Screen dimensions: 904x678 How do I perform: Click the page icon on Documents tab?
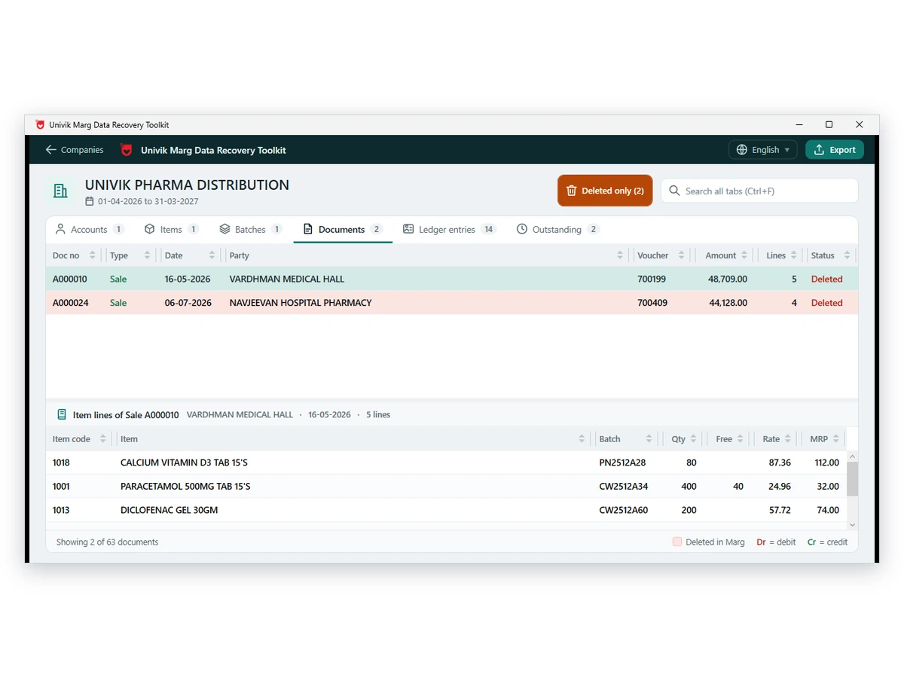(x=307, y=229)
